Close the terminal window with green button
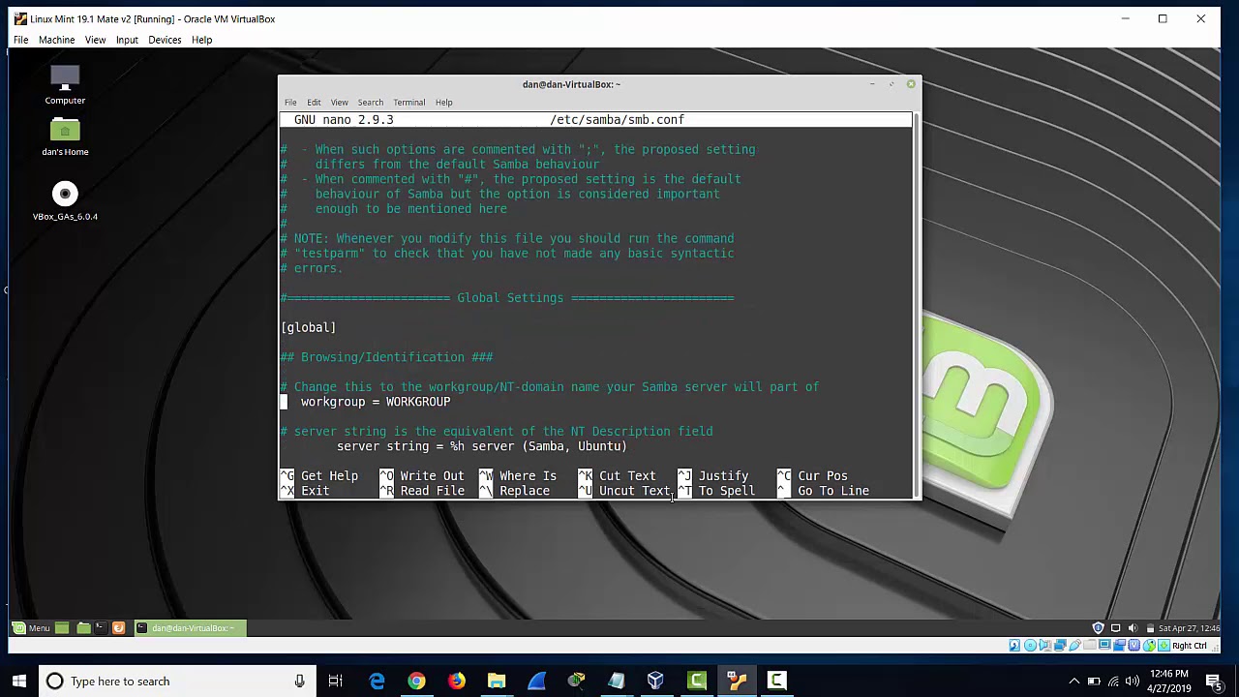The width and height of the screenshot is (1239, 697). pos(911,84)
